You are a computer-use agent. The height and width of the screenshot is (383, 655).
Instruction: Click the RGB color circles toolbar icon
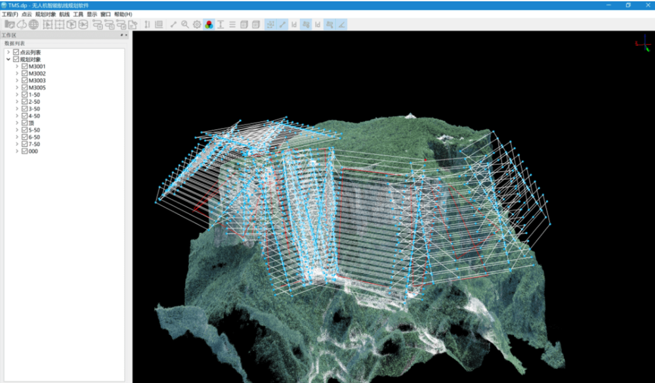(x=208, y=24)
